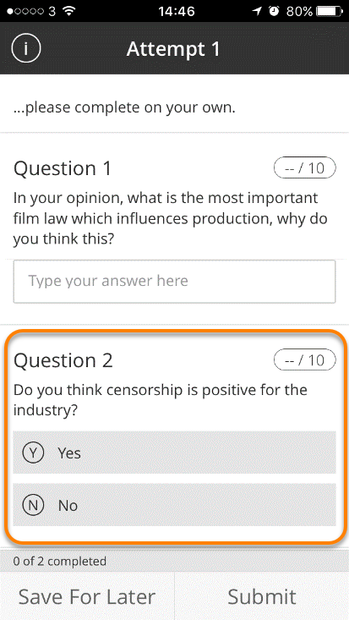Tap Question 2 score badge
Screen dimensions: 349x620
click(305, 359)
